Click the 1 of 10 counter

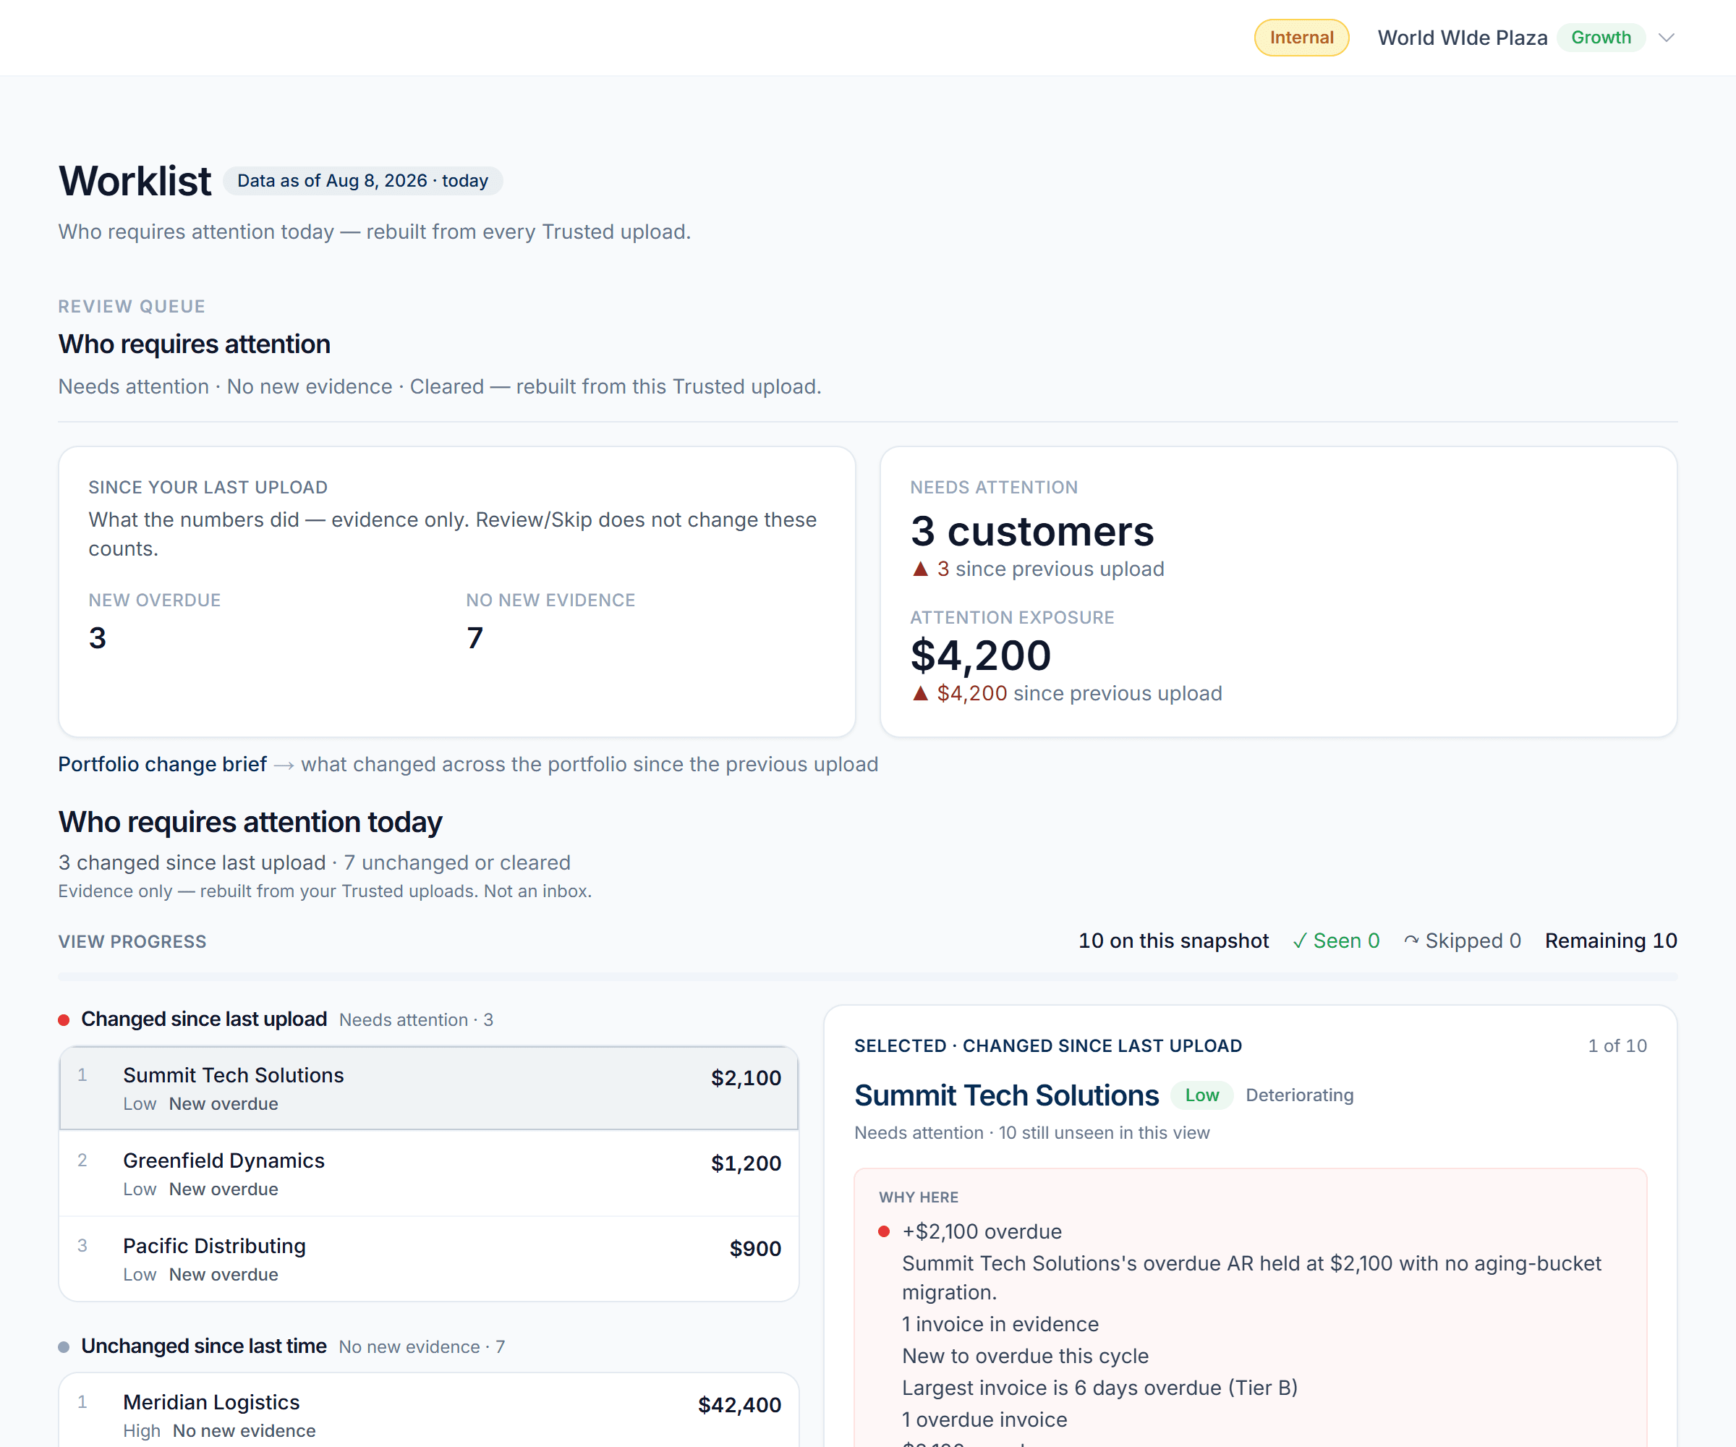(x=1617, y=1046)
